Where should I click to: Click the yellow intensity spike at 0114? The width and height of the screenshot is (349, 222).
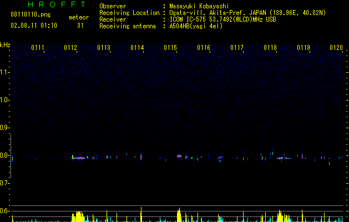click(x=141, y=214)
